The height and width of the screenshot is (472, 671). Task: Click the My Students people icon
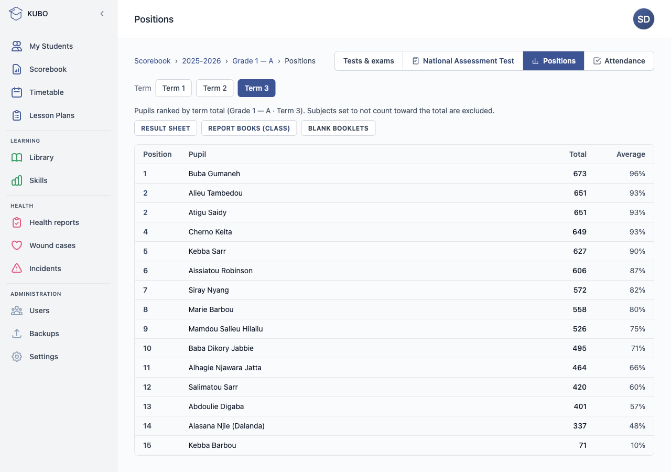coord(17,46)
